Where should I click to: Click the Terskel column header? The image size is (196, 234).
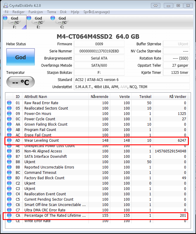click(142, 97)
